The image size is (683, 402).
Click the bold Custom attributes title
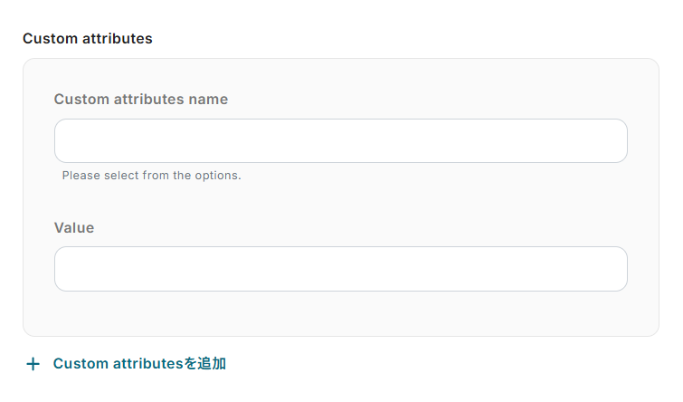[88, 39]
